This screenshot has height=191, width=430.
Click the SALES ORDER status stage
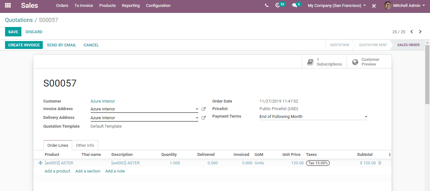coord(408,45)
